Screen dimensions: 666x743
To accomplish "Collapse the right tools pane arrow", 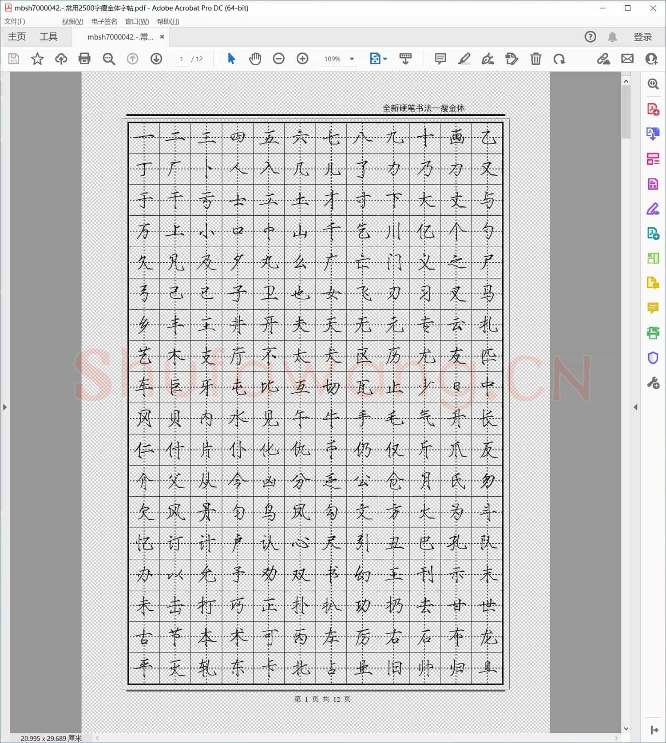I will coord(635,407).
